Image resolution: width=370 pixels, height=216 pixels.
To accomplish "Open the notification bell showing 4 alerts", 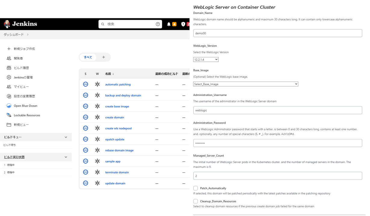I will click(x=169, y=24).
